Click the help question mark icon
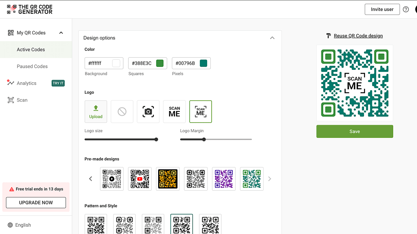The height and width of the screenshot is (234, 417). tap(406, 10)
